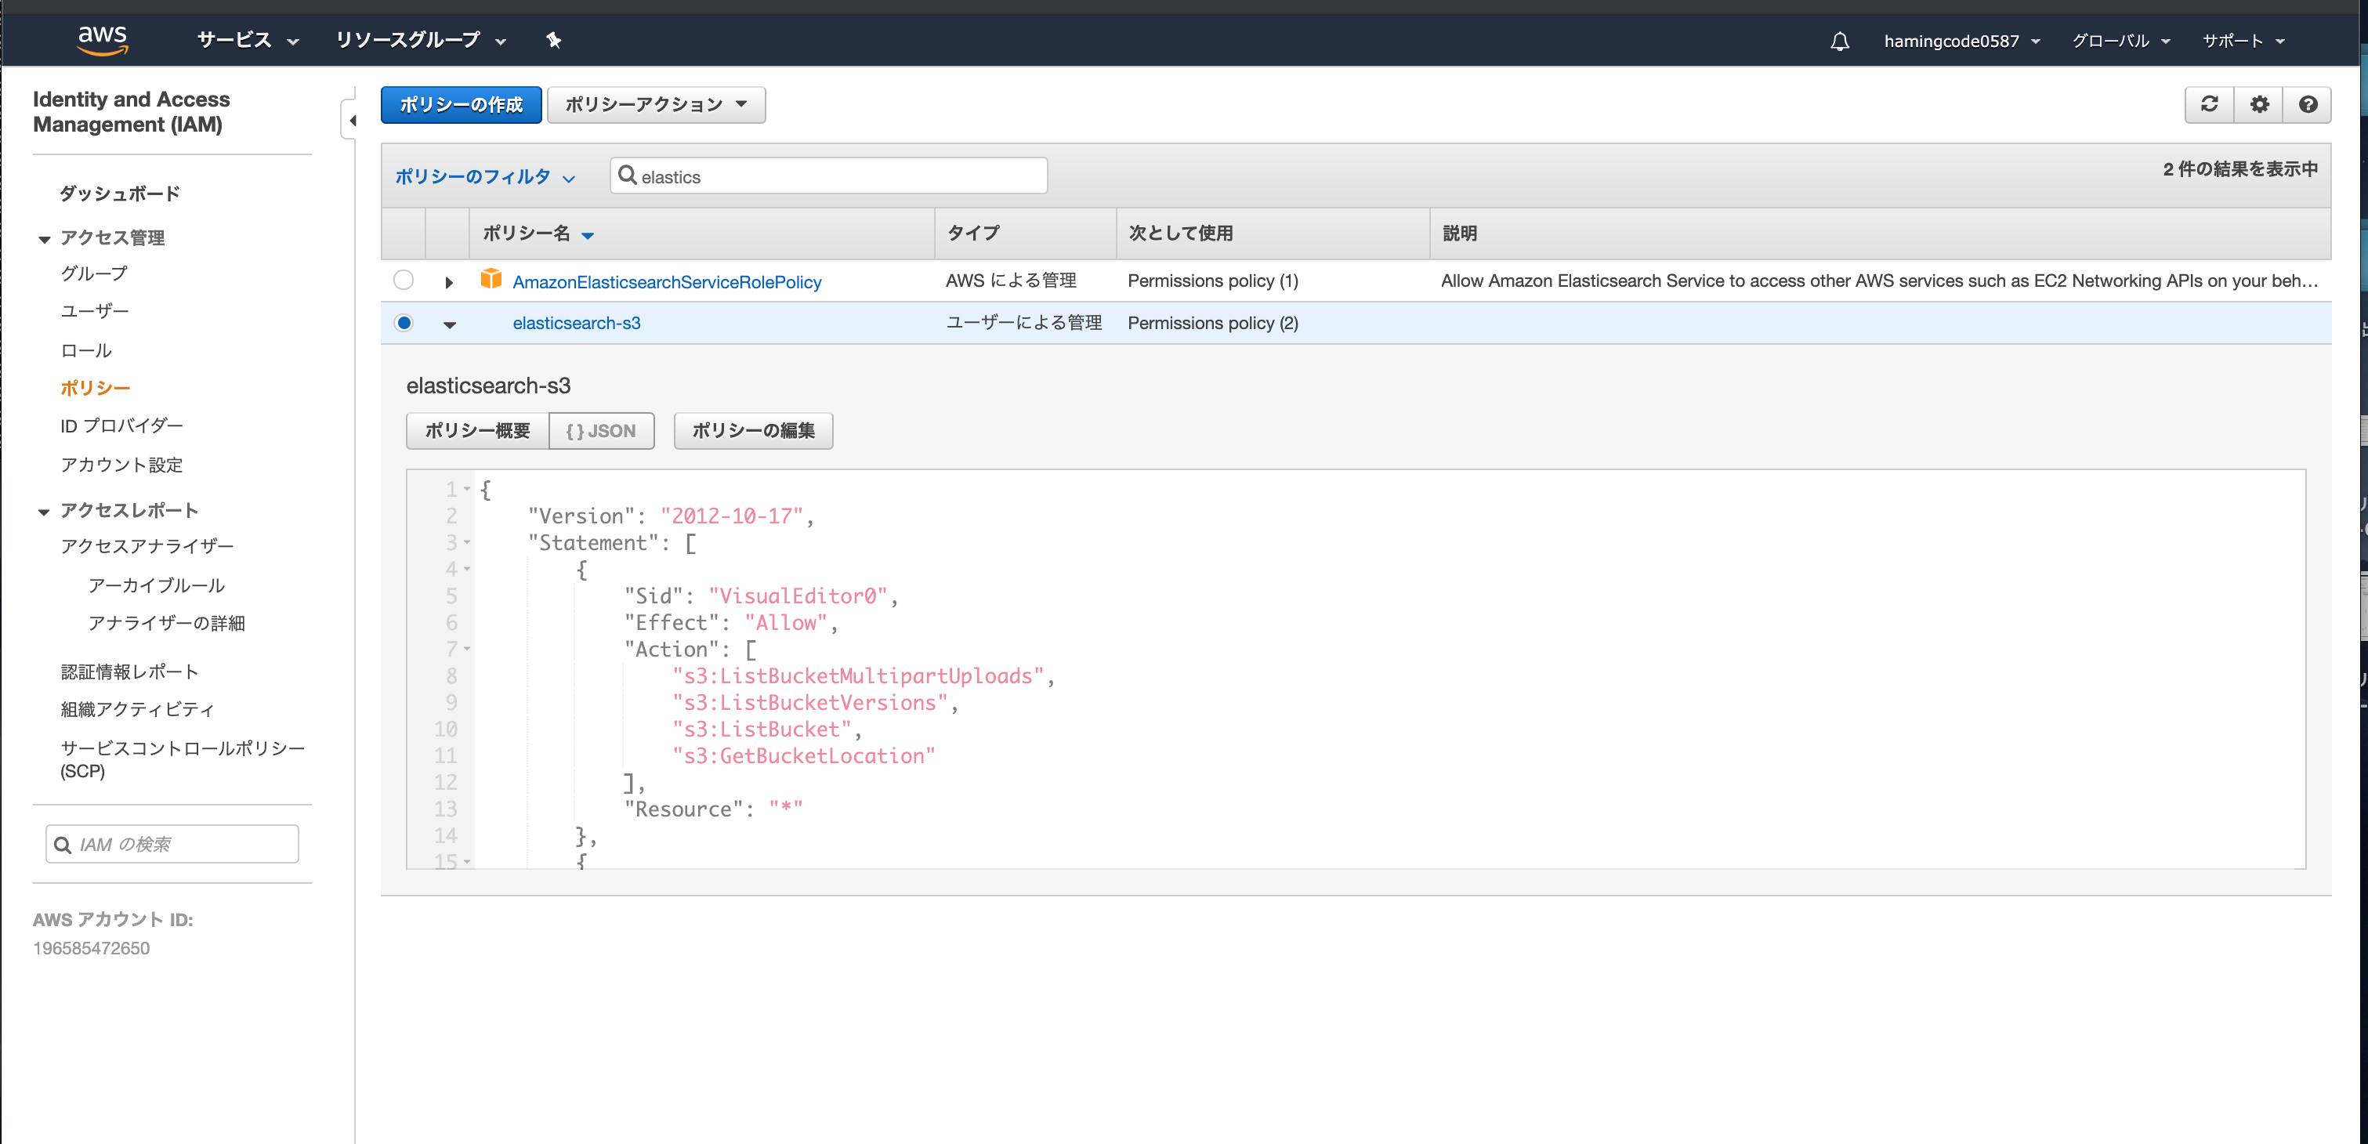The width and height of the screenshot is (2368, 1144).
Task: Focus the policy search field containing elastics
Action: [828, 176]
